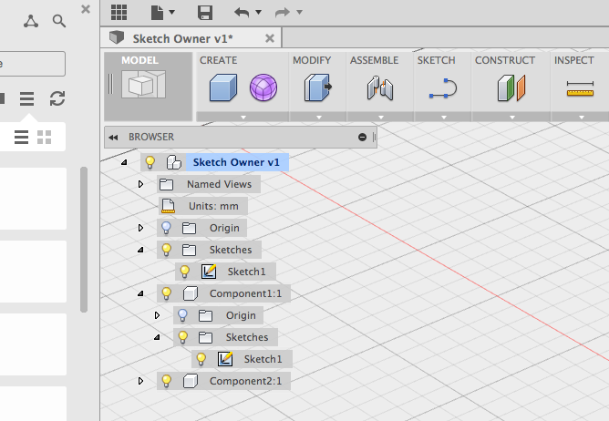Collapse the Sketch Owner v1 root node
609x421 pixels.
coord(124,162)
